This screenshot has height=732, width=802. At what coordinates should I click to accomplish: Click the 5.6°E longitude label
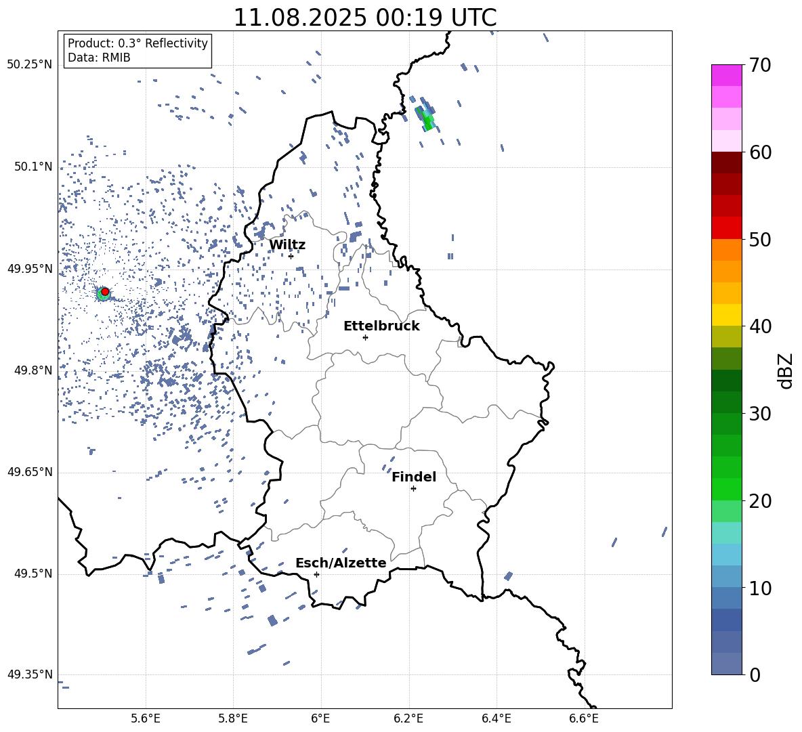coord(146,718)
